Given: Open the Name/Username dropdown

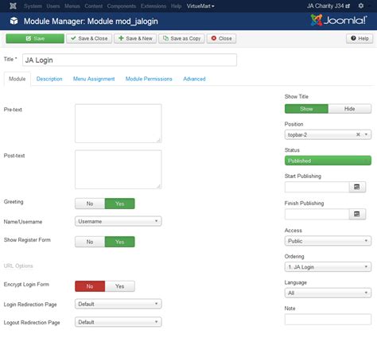Looking at the screenshot, I should pos(119,221).
